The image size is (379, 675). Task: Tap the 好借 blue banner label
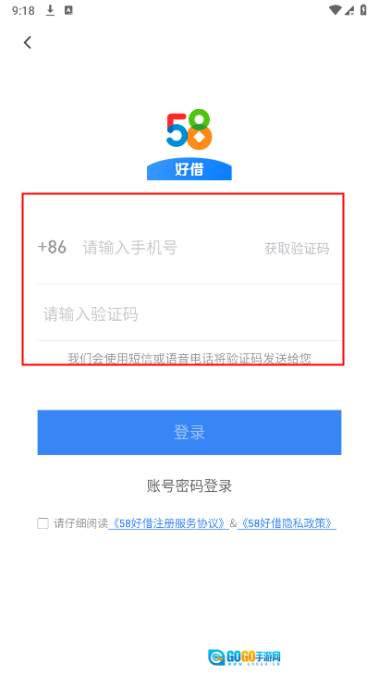pyautogui.click(x=189, y=168)
